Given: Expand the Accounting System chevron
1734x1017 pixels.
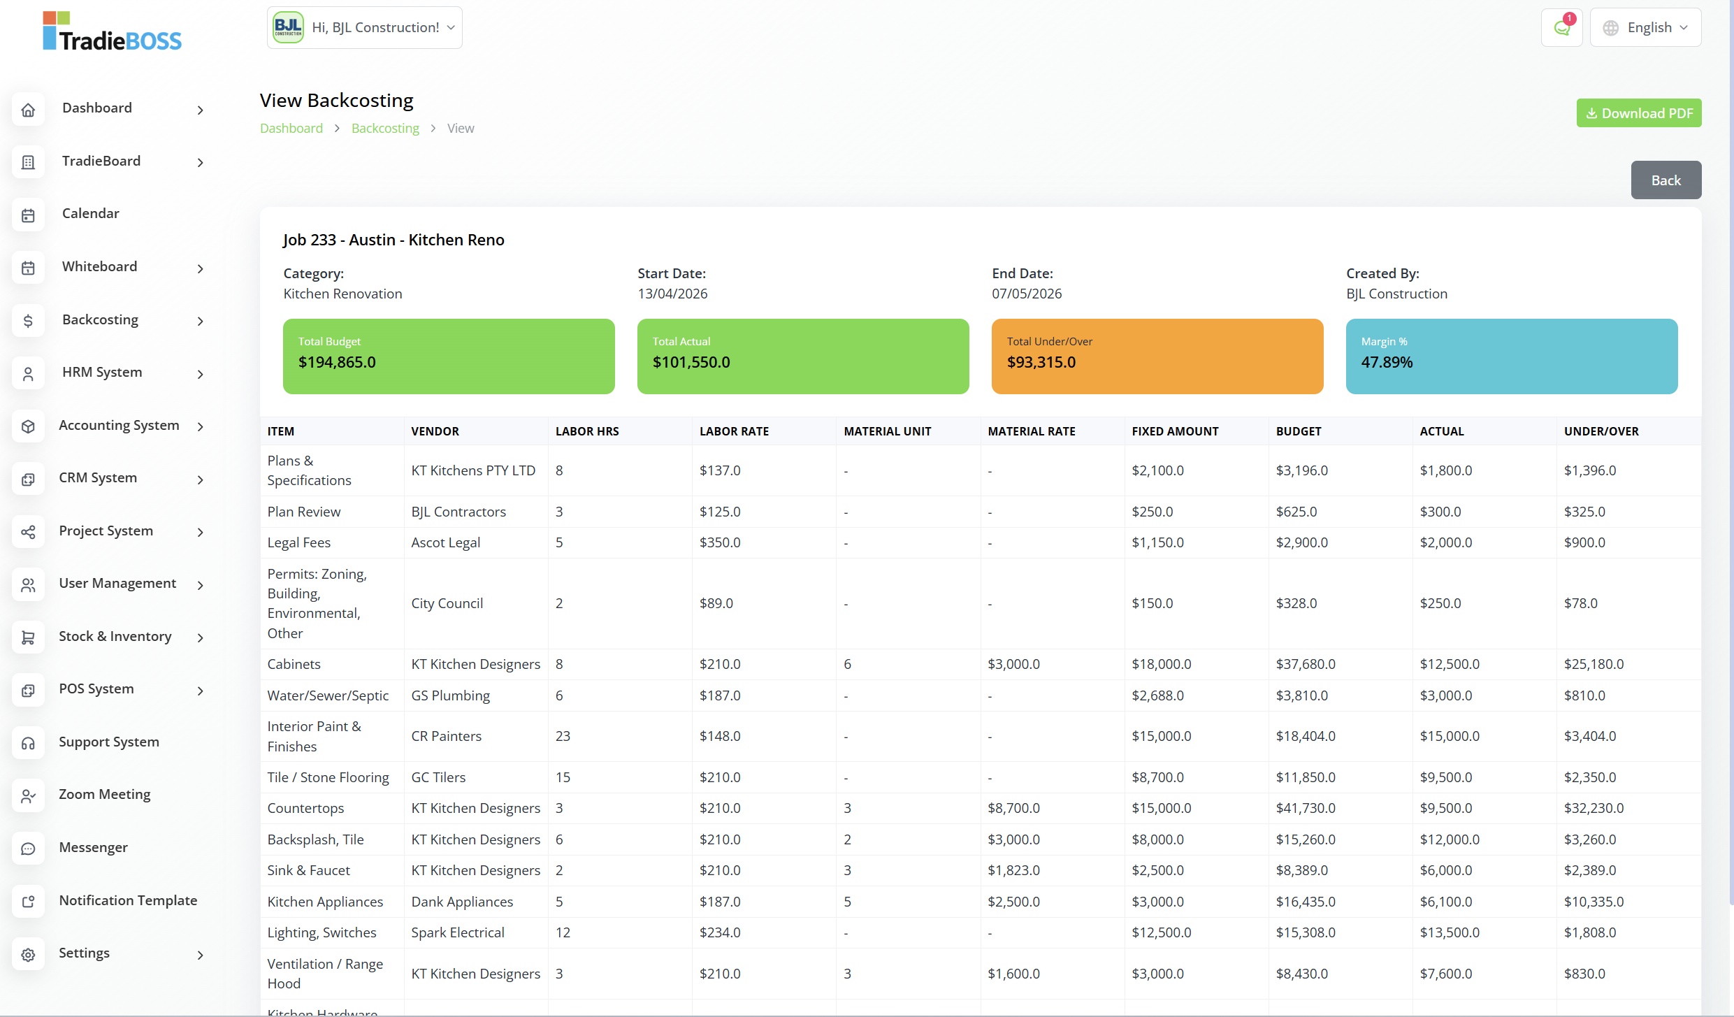Looking at the screenshot, I should [x=201, y=426].
